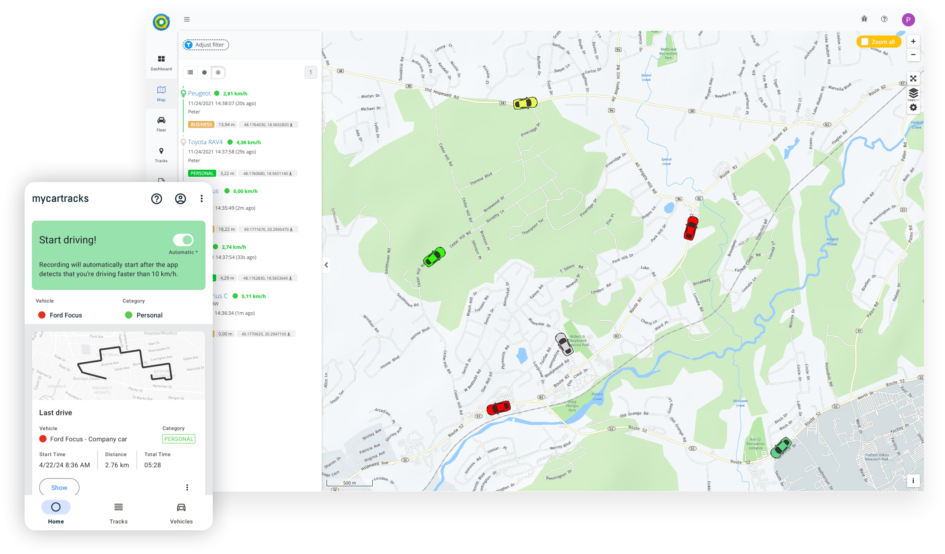945x554 pixels.
Task: Toggle the PERSONAL category filter tag
Action: (x=201, y=173)
